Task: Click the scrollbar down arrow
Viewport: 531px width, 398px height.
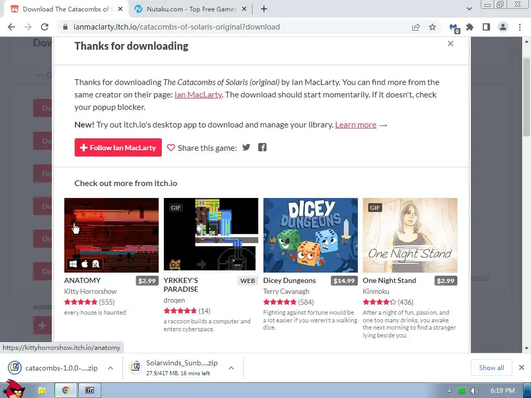Action: coord(527,348)
